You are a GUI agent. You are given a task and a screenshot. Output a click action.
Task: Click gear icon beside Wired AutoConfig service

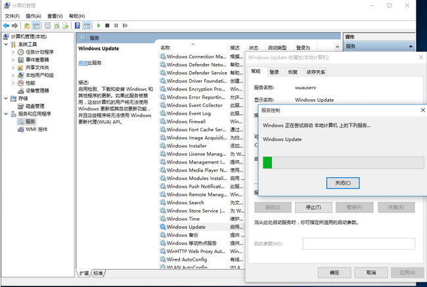click(163, 259)
